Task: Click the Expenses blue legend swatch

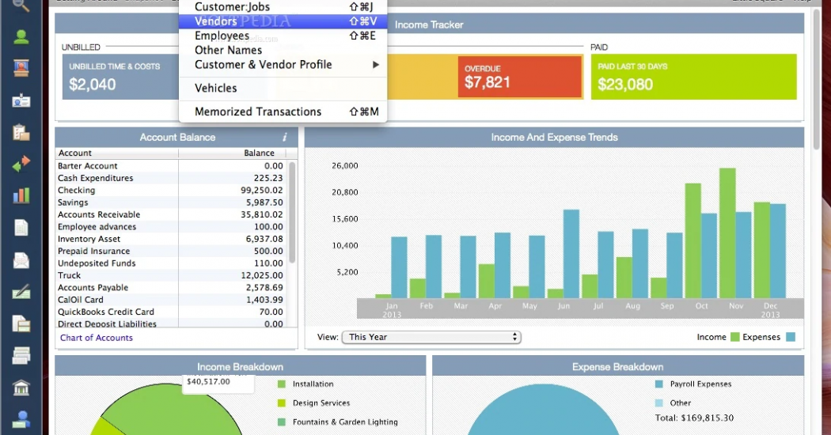Action: click(790, 337)
